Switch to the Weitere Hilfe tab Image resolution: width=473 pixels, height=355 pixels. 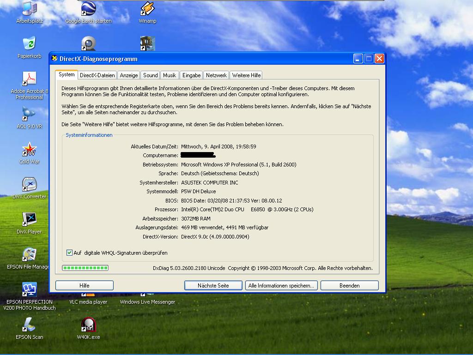tap(247, 75)
